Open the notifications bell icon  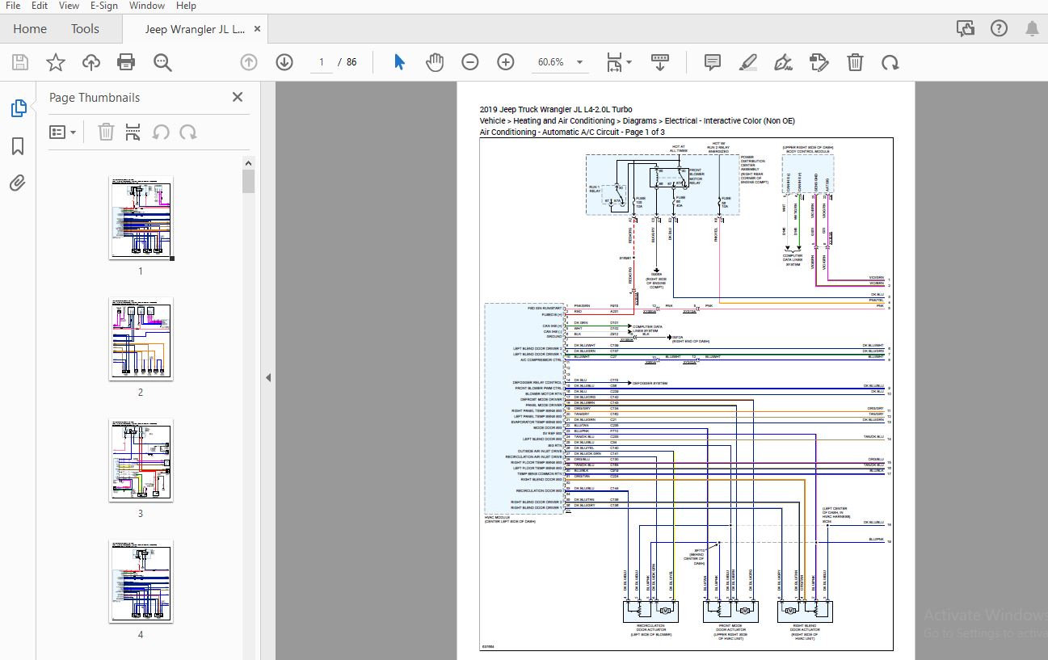click(x=1032, y=29)
